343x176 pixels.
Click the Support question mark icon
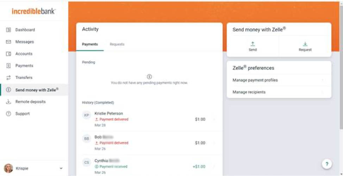[x=9, y=114]
